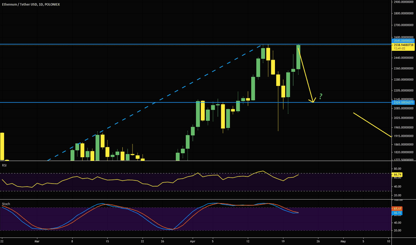Click the 15 date label on time axis
This screenshot has width=416, height=245.
[x=107, y=241]
